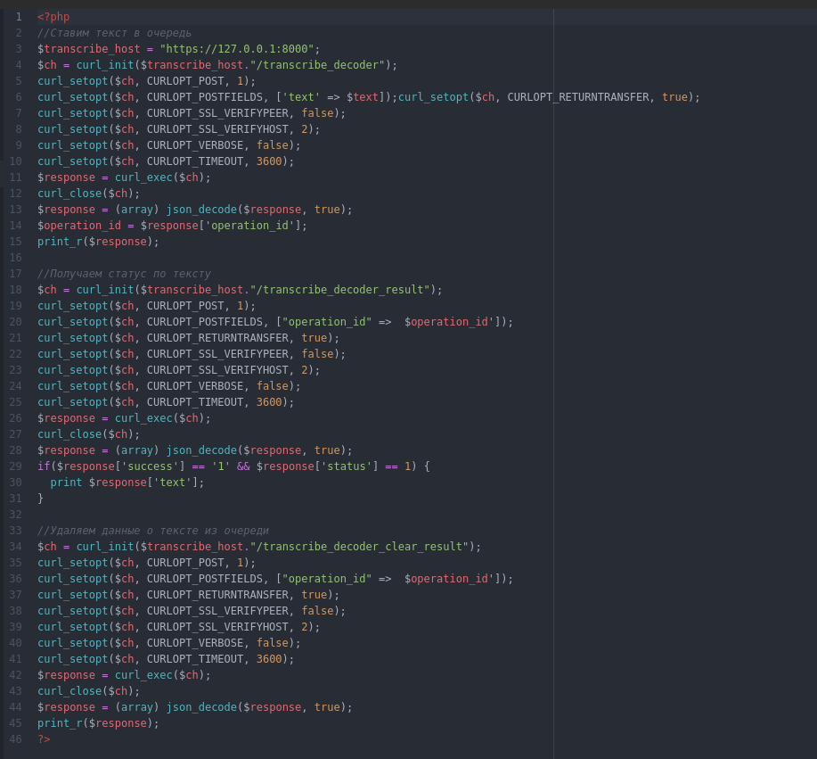Click the closing ?> tag on line 46

44,739
